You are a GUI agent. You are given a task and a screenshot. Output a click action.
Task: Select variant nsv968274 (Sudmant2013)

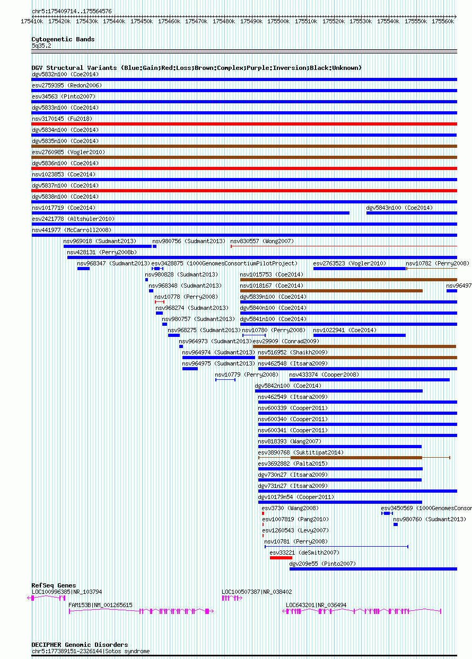point(159,313)
